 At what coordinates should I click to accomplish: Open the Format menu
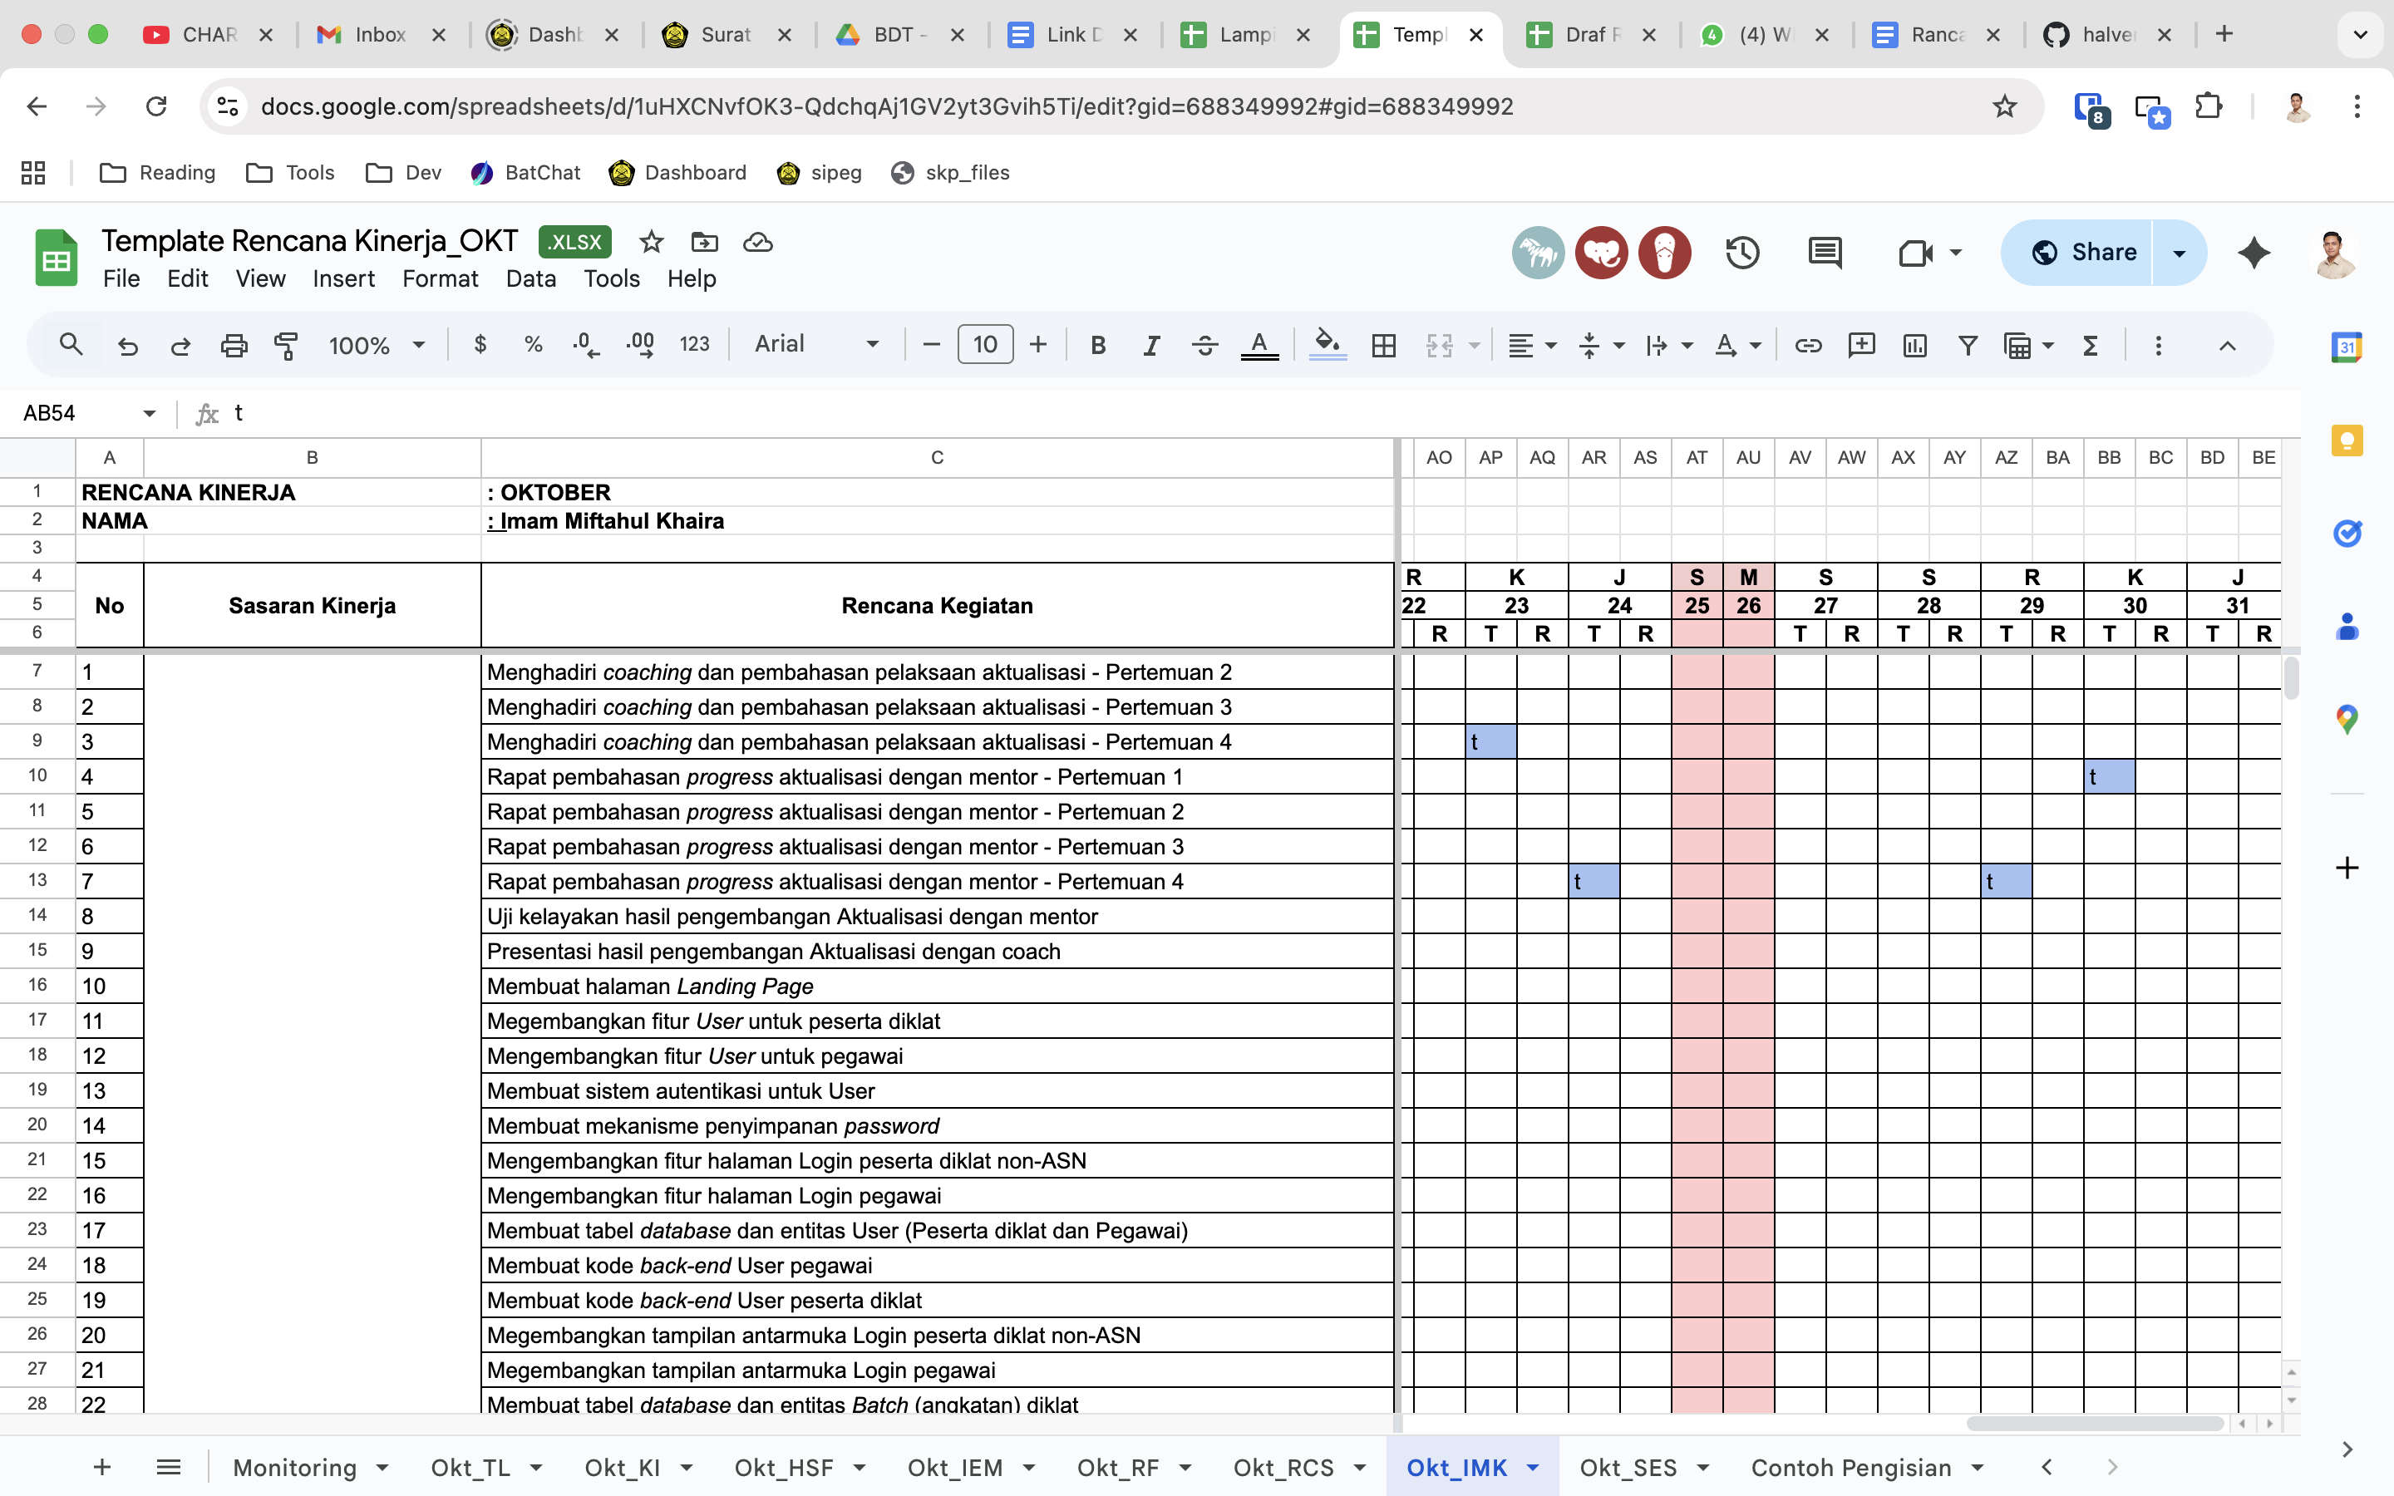pos(439,279)
